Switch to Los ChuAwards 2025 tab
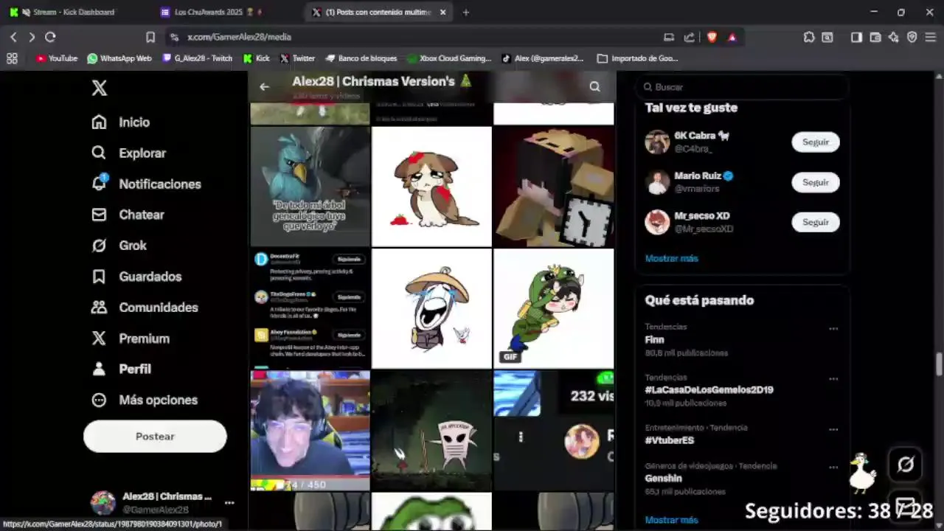The height and width of the screenshot is (531, 944). point(219,13)
